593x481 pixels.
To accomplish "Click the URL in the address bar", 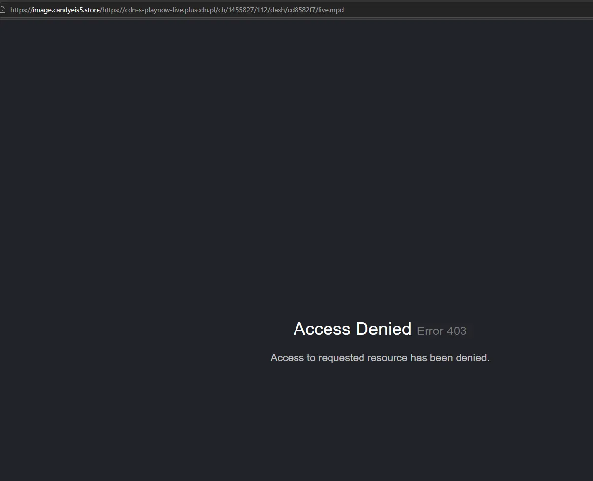I will tap(177, 10).
